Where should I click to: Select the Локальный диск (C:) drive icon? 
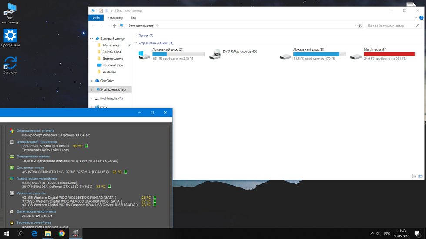click(x=144, y=54)
